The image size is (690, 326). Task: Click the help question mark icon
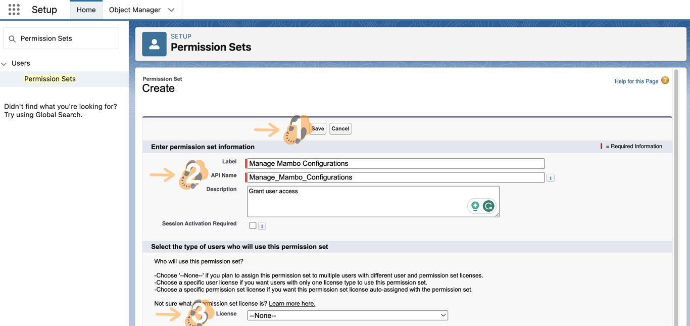(x=665, y=80)
